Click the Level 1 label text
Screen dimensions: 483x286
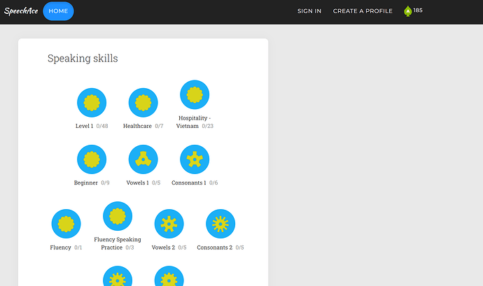pos(84,127)
